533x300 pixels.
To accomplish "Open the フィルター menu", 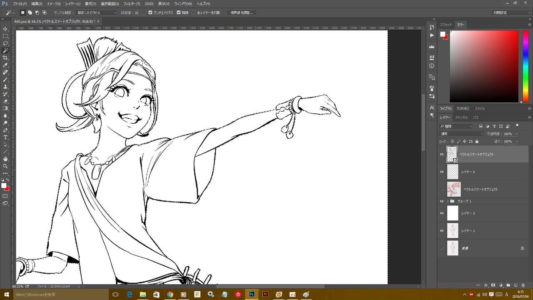I will (131, 4).
